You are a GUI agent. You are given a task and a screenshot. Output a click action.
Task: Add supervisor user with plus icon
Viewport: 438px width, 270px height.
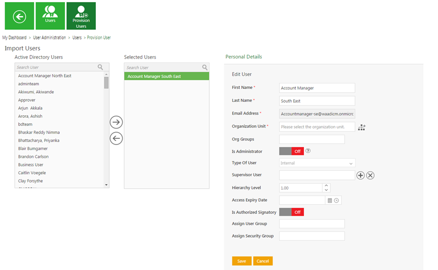pyautogui.click(x=361, y=175)
